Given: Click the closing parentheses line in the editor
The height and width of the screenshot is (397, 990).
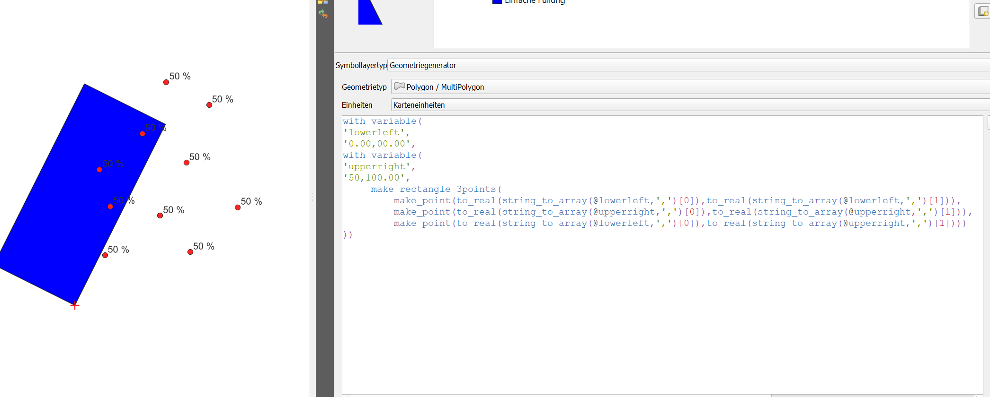Looking at the screenshot, I should click(x=348, y=234).
